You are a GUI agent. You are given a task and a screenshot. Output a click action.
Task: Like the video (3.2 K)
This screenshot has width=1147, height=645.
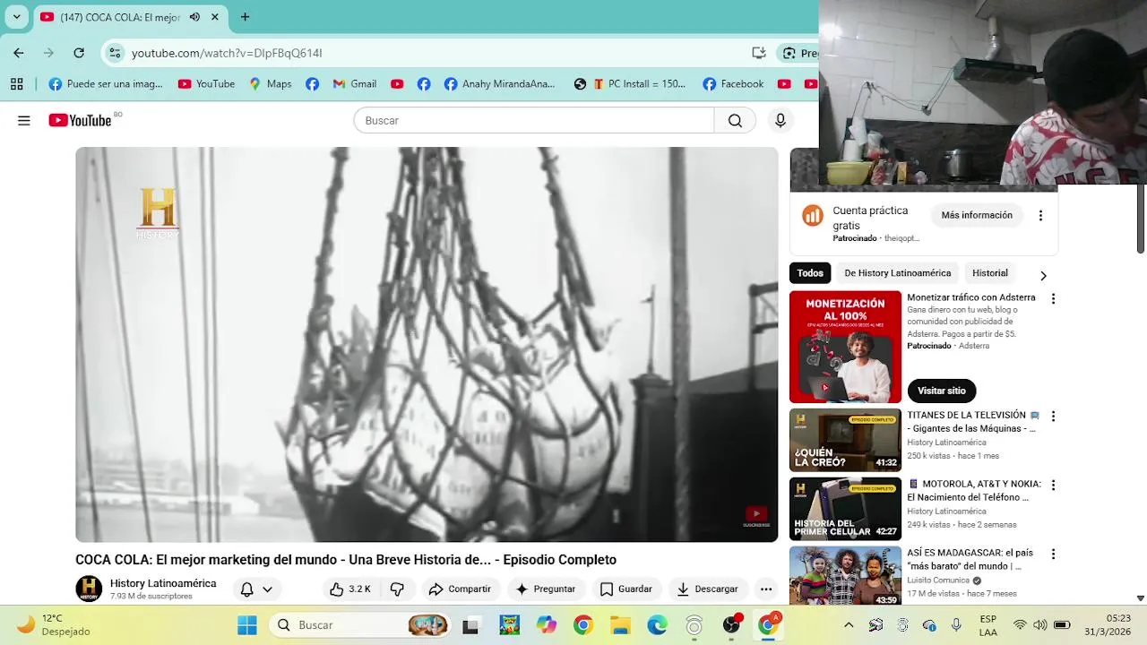349,589
